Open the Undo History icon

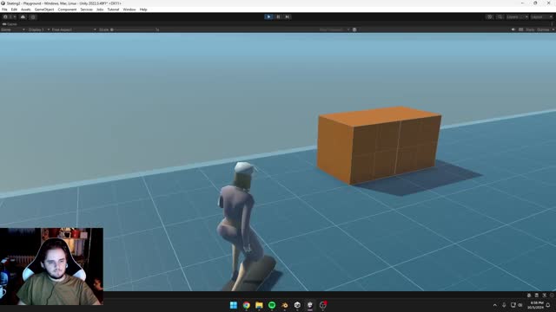490,16
